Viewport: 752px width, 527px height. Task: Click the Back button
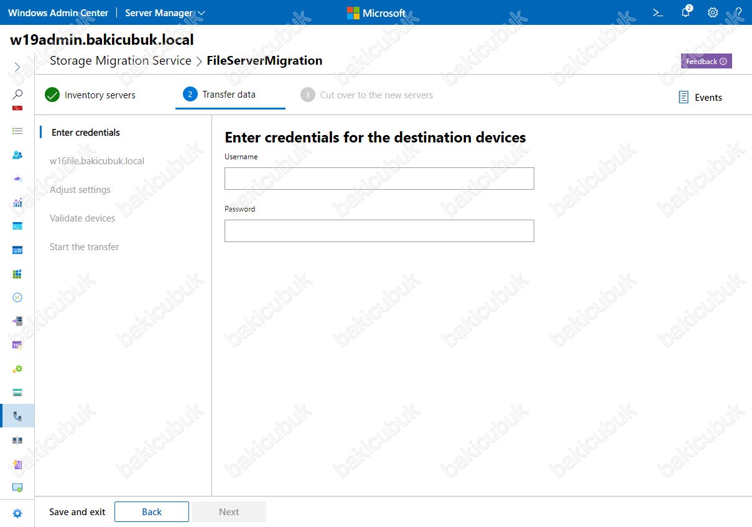pyautogui.click(x=152, y=512)
